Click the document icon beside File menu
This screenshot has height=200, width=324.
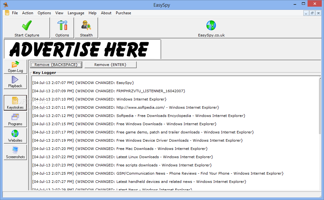7,13
